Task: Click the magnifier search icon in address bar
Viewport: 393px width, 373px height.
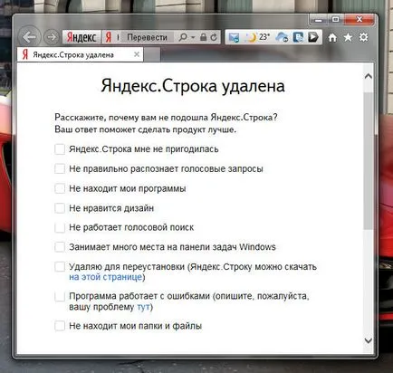Action: 183,37
